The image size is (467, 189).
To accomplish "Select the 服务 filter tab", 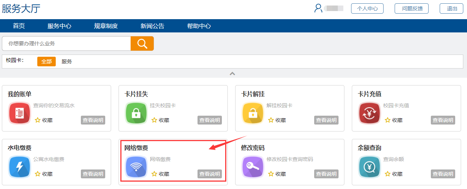I will click(x=67, y=62).
